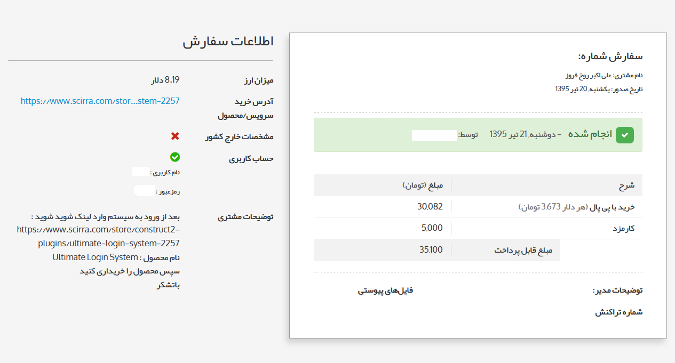Screen dimensions: 675x363
Task: Click the مبلغ قابل پرداخت label
Action: pyautogui.click(x=523, y=250)
